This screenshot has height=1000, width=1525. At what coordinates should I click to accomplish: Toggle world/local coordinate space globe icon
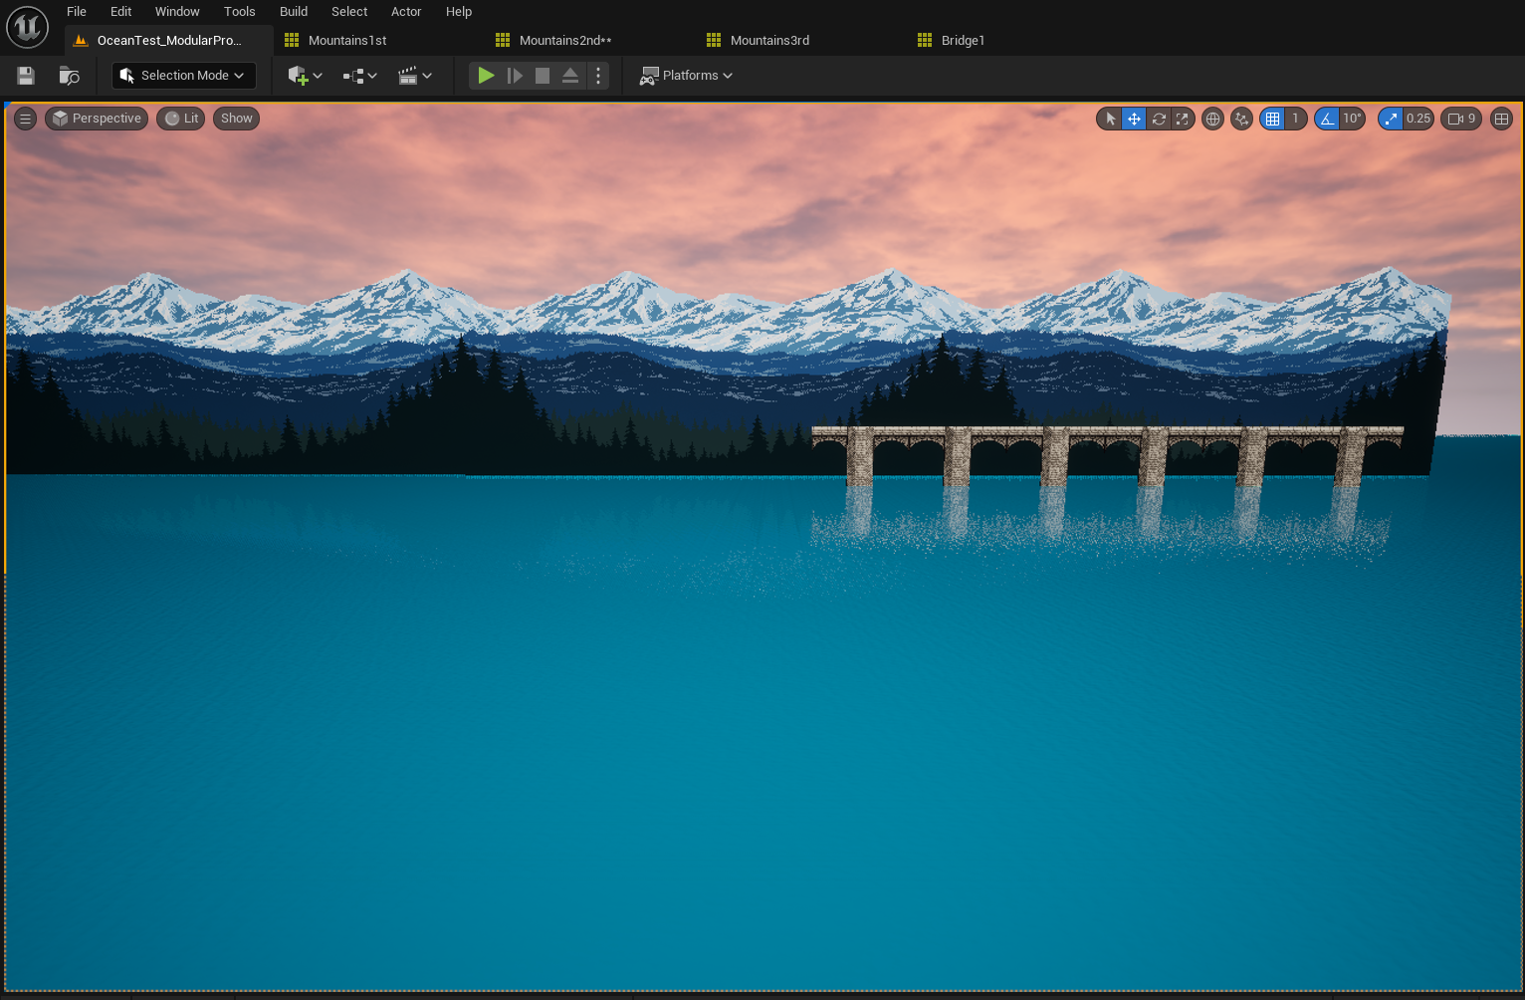tap(1212, 119)
